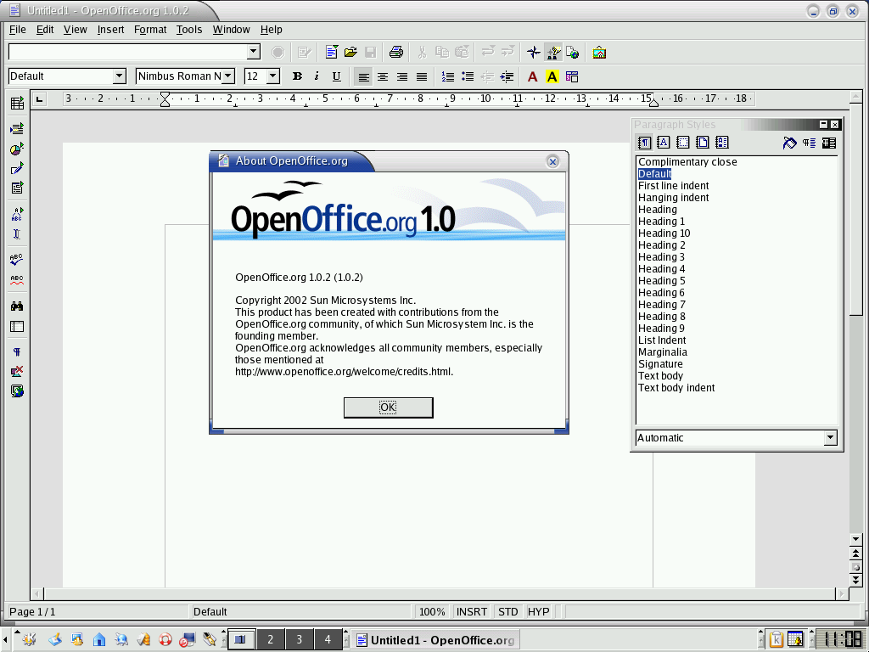Switch to virtual desktop 3
Image resolution: width=869 pixels, height=652 pixels.
coord(300,639)
